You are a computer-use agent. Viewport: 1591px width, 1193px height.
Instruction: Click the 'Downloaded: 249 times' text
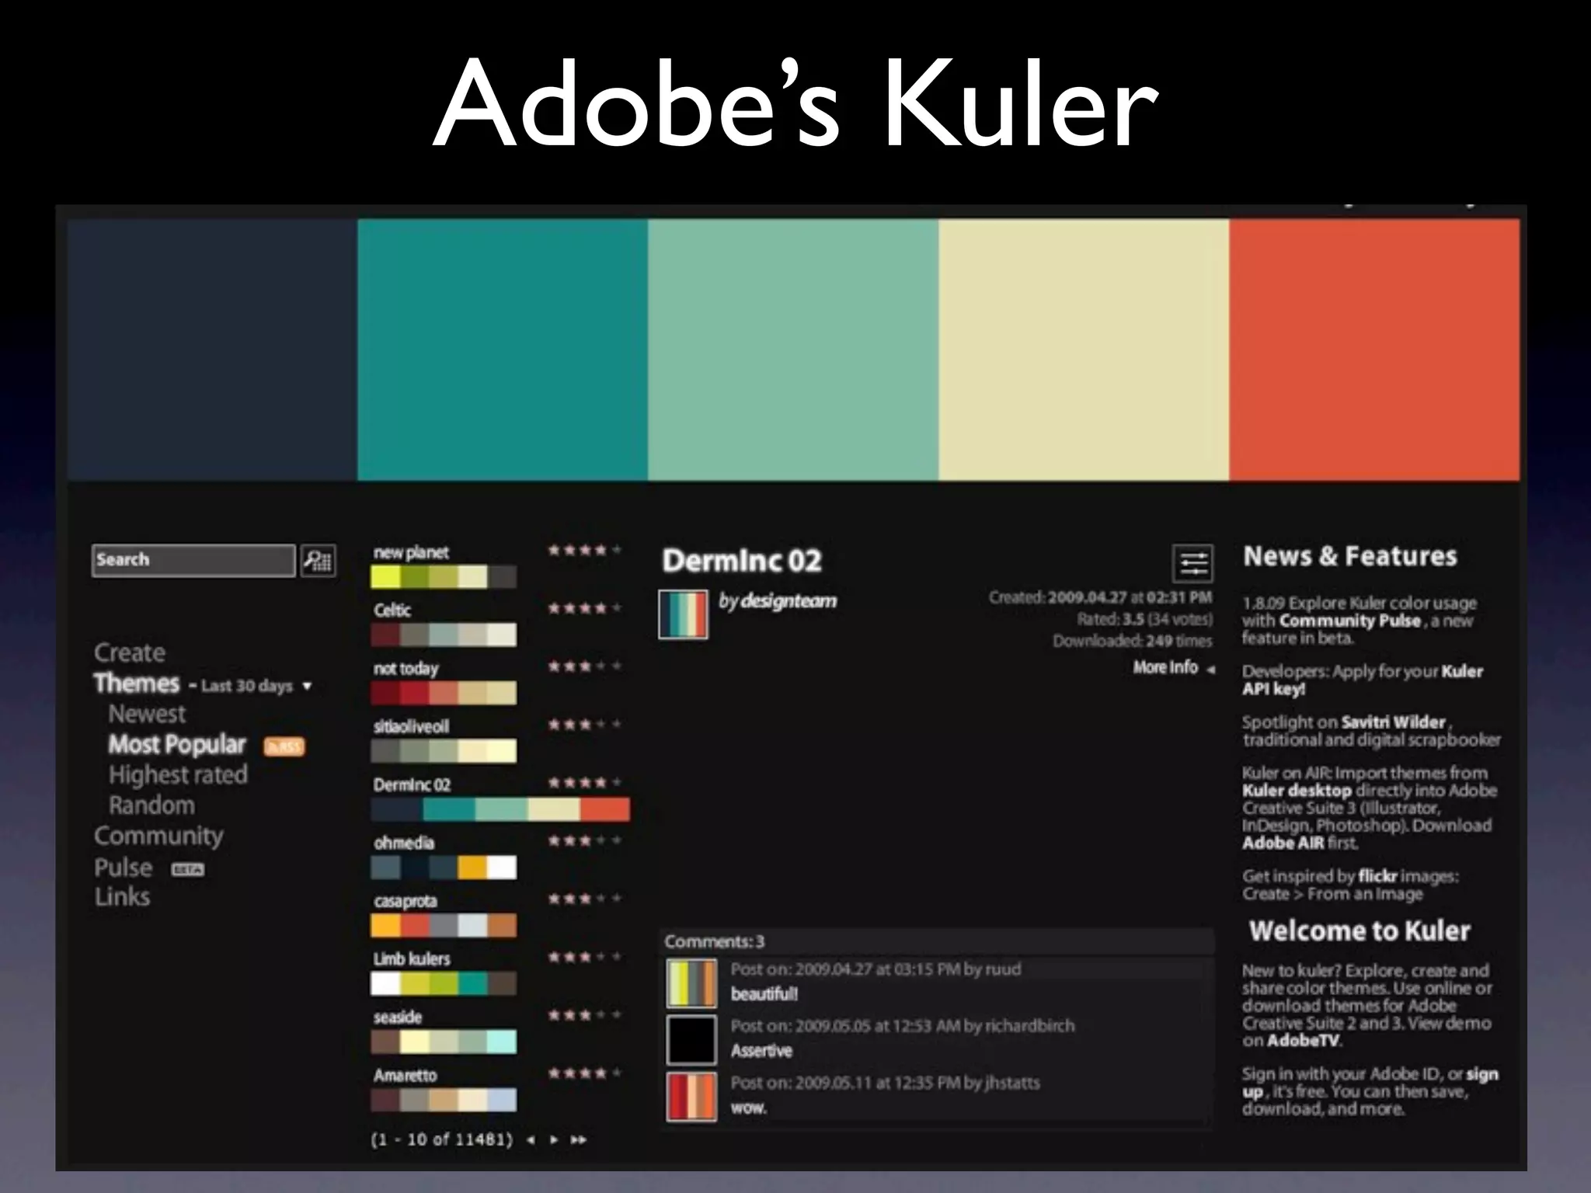click(x=1132, y=642)
